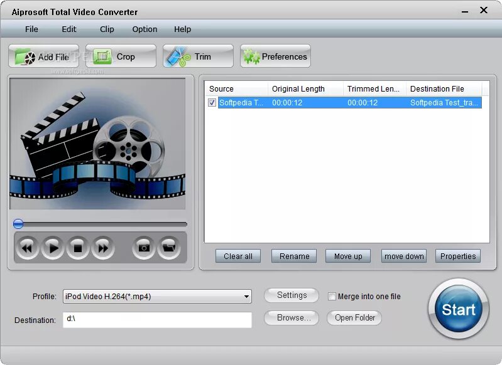Screen dimensions: 502x365
Task: Click the Rename button
Action: tap(294, 256)
